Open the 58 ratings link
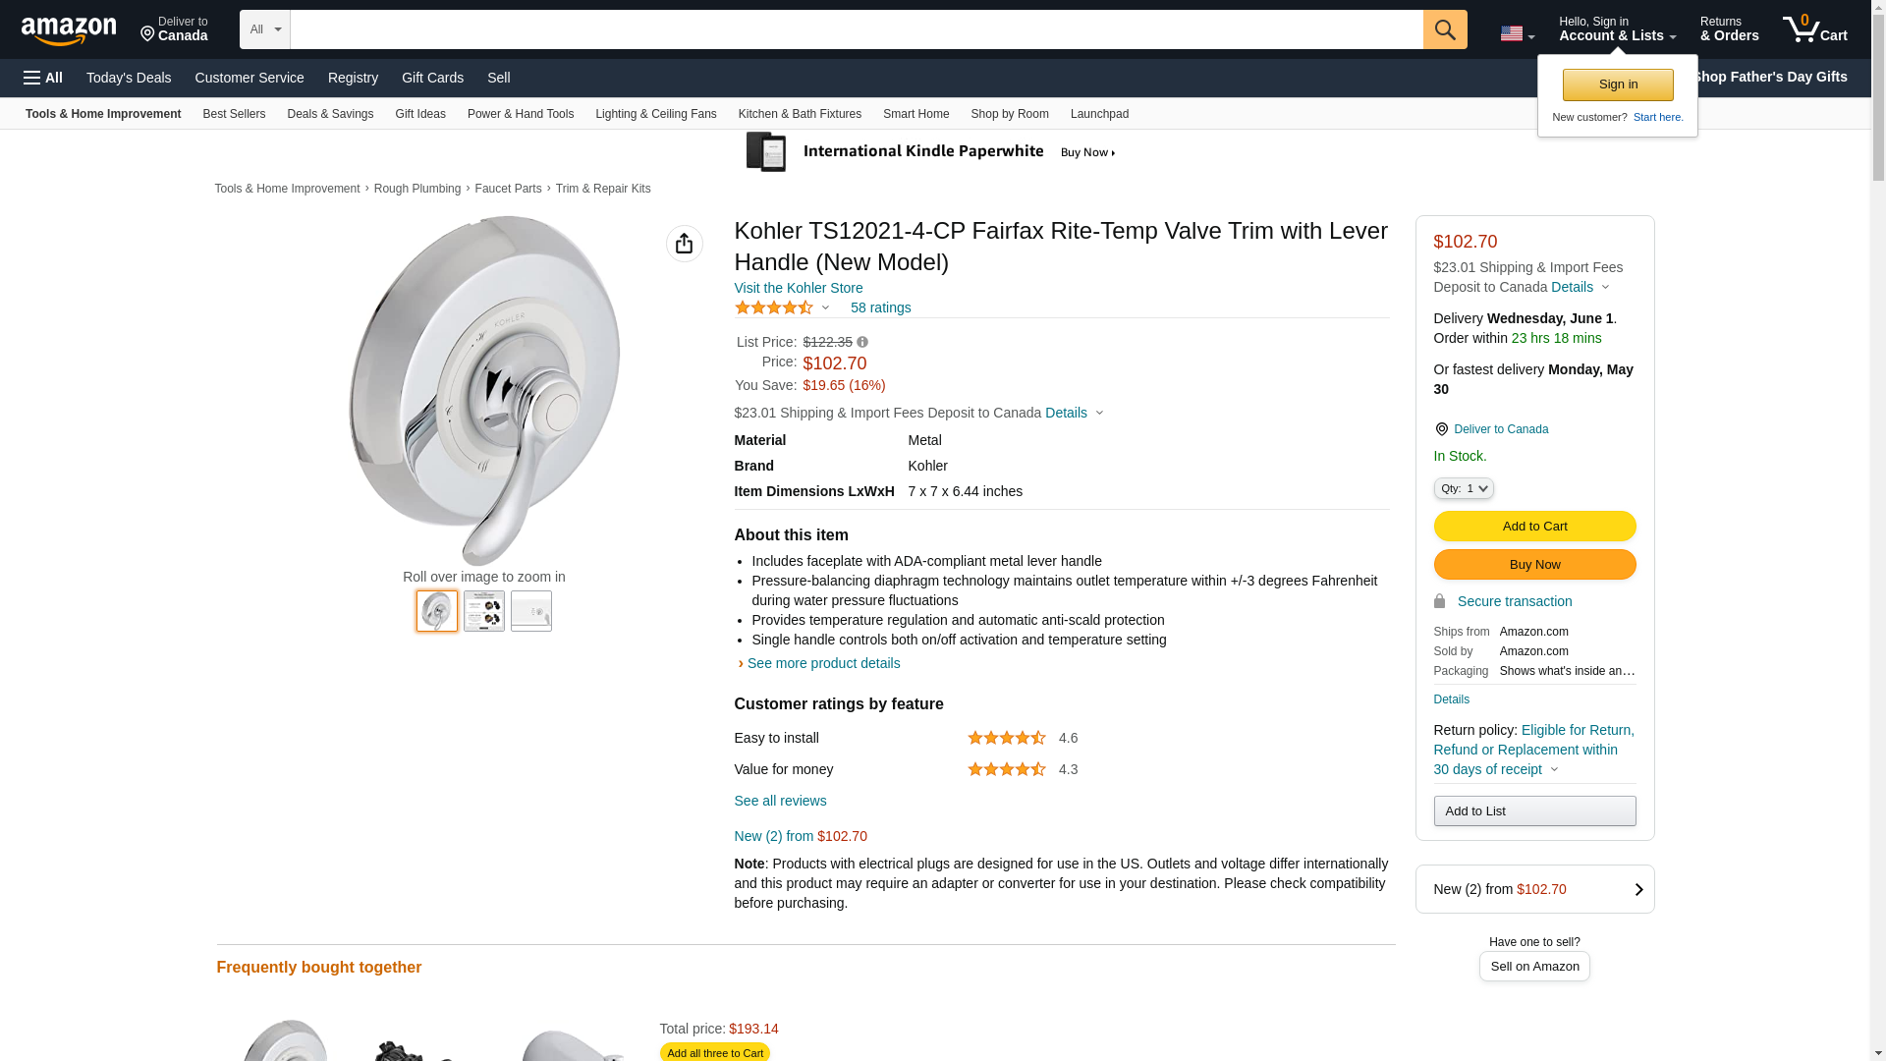This screenshot has height=1061, width=1886. point(880,307)
